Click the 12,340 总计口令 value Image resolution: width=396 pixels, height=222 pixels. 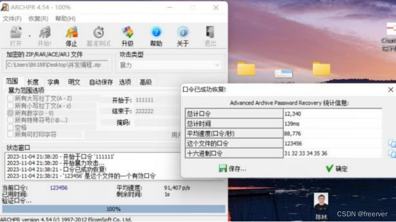coord(292,114)
